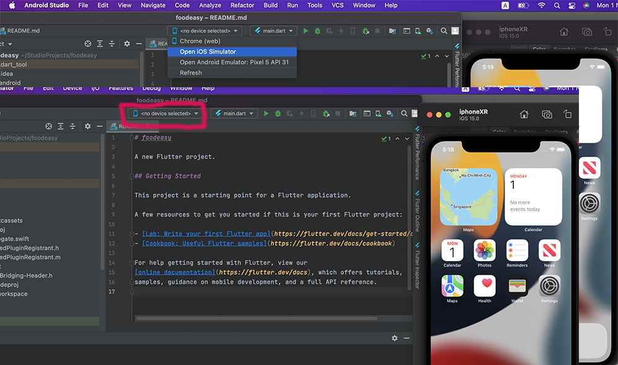The height and width of the screenshot is (365, 618).
Task: Open Photos app on front simulator phone
Action: (x=484, y=250)
